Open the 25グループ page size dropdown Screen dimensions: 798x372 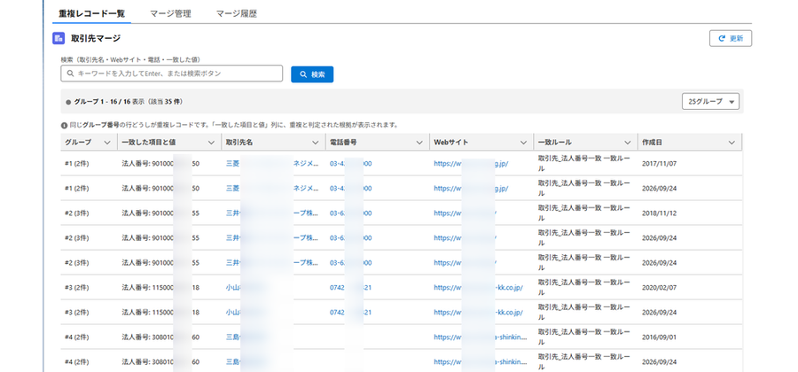tap(710, 102)
